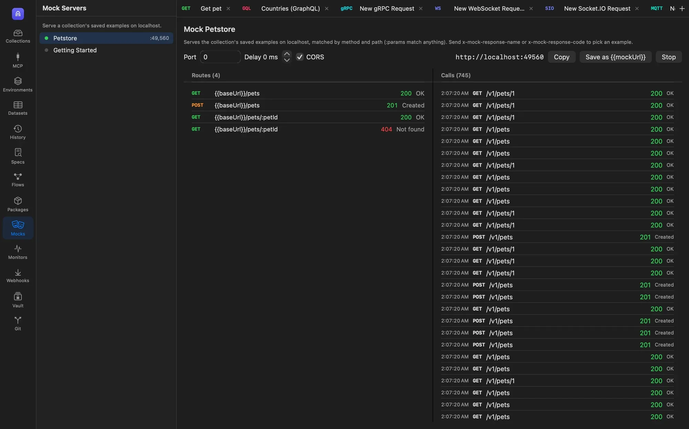Open the Git sidebar panel
Viewport: 689px width, 429px height.
coord(18,324)
